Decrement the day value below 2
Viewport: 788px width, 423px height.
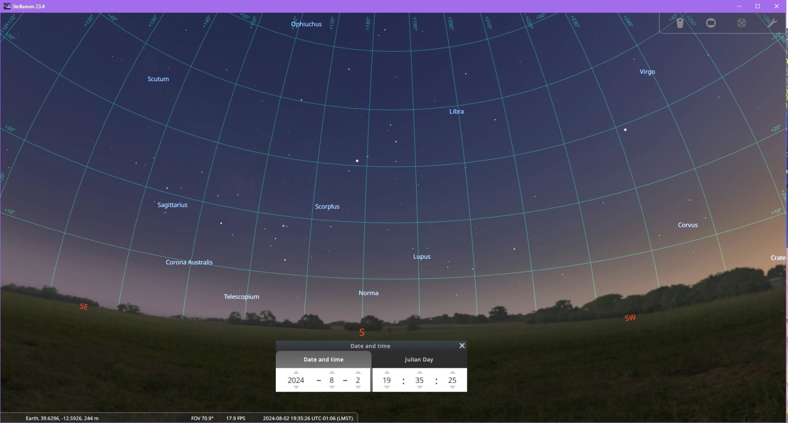[358, 388]
